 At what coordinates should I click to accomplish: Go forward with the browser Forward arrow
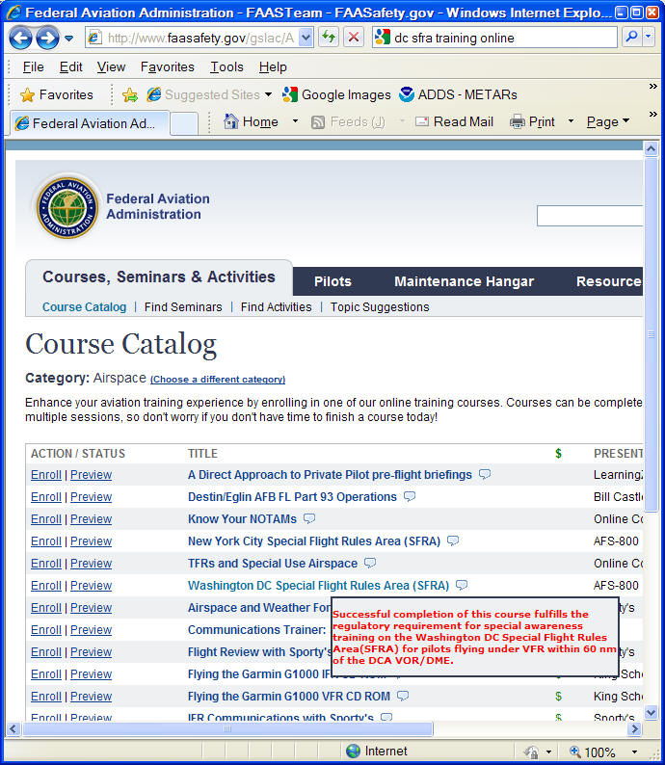(x=47, y=38)
